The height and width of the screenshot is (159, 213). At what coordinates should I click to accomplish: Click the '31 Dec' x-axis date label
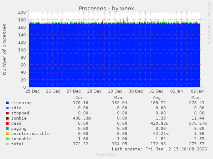click(156, 91)
